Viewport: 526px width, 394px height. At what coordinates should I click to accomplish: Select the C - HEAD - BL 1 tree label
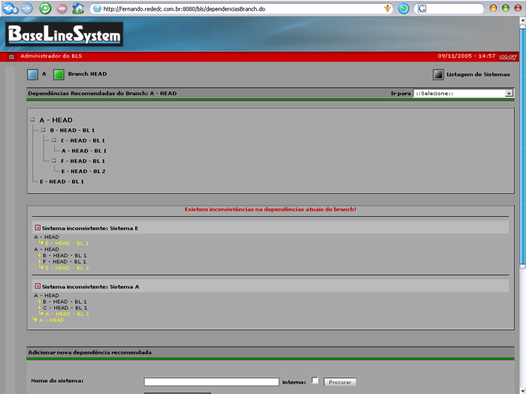point(83,140)
